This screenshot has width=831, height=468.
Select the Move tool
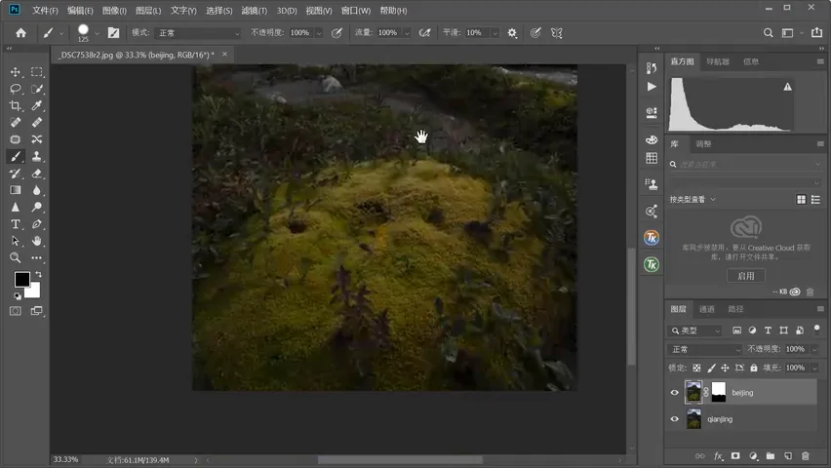point(16,71)
